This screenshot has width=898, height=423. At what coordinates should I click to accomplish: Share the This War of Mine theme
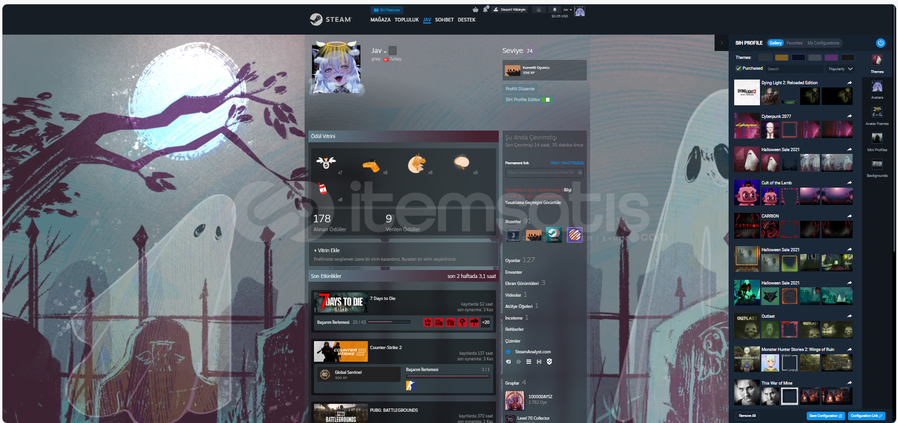click(849, 383)
